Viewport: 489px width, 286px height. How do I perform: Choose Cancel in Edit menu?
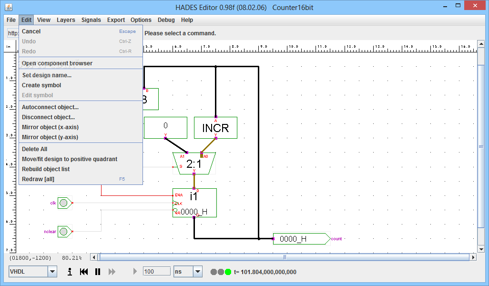coord(81,31)
